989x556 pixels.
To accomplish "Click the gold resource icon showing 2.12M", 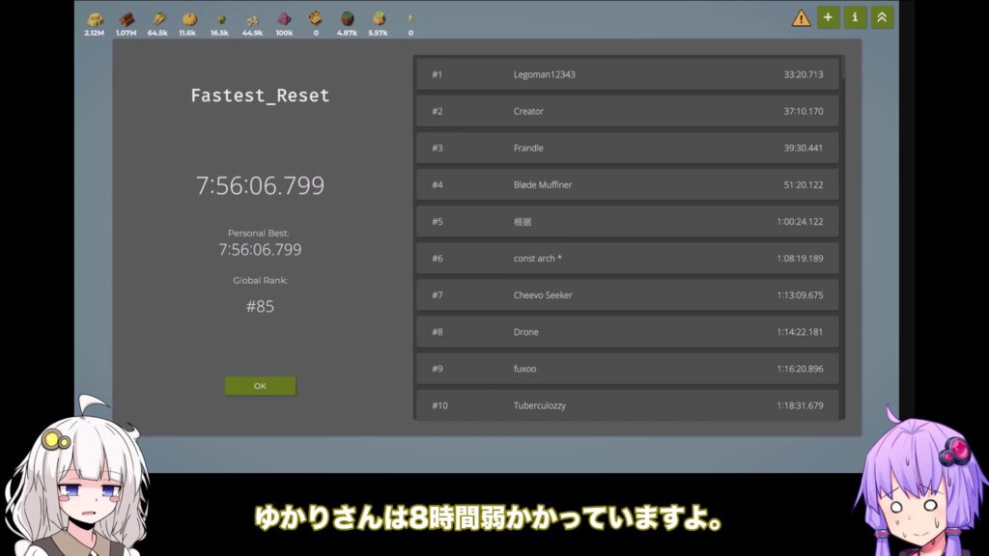I will (x=95, y=19).
